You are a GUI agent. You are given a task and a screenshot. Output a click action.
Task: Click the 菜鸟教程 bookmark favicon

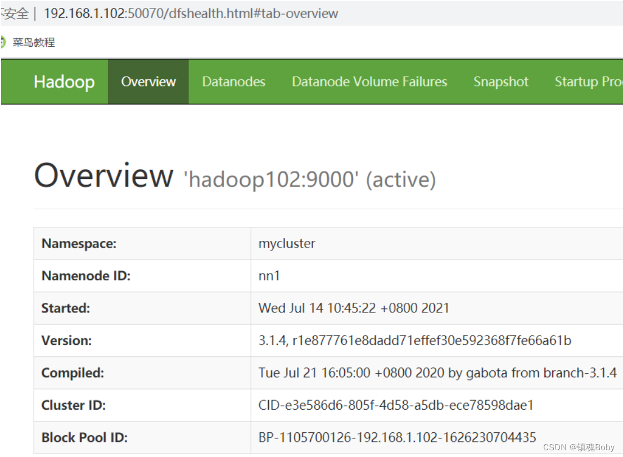click(3, 42)
